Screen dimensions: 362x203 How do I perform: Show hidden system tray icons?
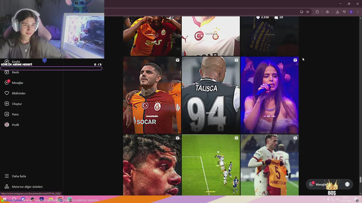pyautogui.click(x=324, y=200)
